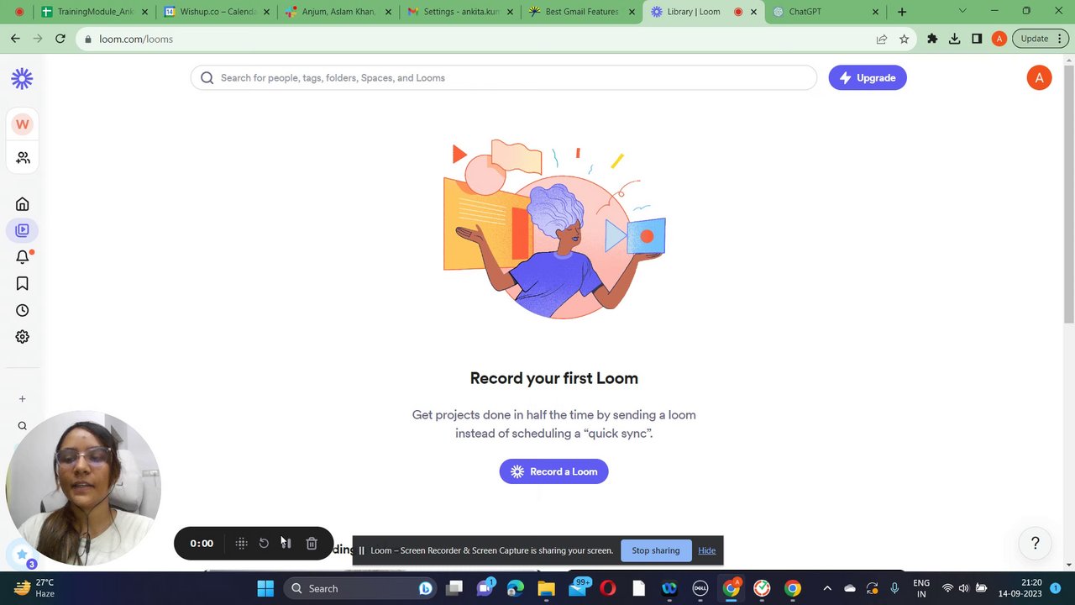Open Chrome extensions puzzle icon
This screenshot has width=1075, height=605.
pos(932,39)
